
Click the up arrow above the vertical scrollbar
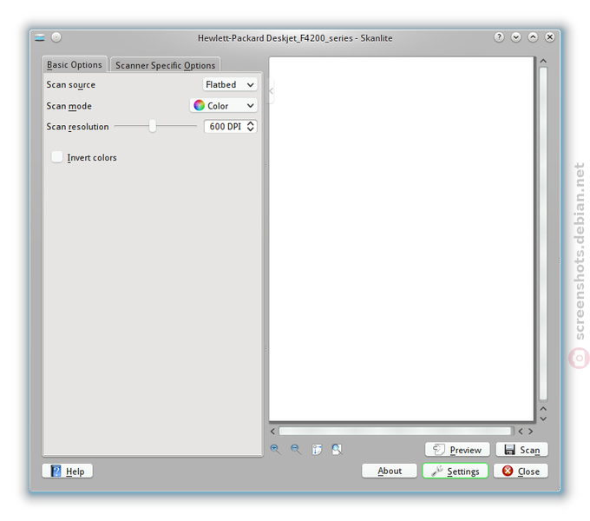pyautogui.click(x=543, y=61)
